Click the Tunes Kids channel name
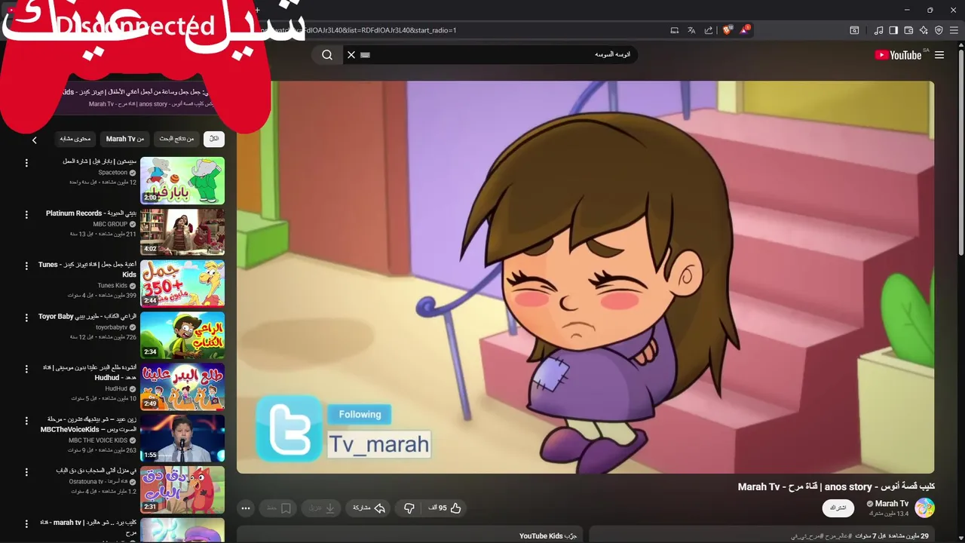Viewport: 965px width, 543px height. [112, 286]
